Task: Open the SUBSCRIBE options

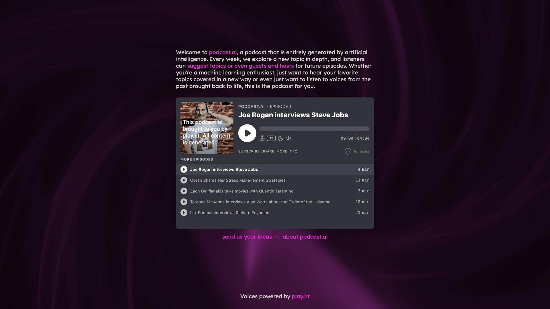Action: (249, 151)
